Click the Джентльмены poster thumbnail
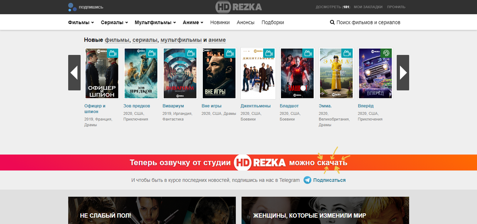Screen dimensions: 477x224 258,73
